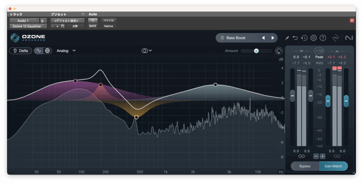Open the Bass Boost preset list
The height and width of the screenshot is (183, 363).
click(x=236, y=38)
